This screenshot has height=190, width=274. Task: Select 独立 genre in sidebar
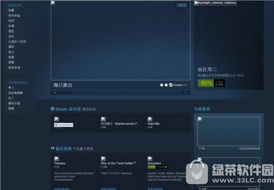click(11, 52)
